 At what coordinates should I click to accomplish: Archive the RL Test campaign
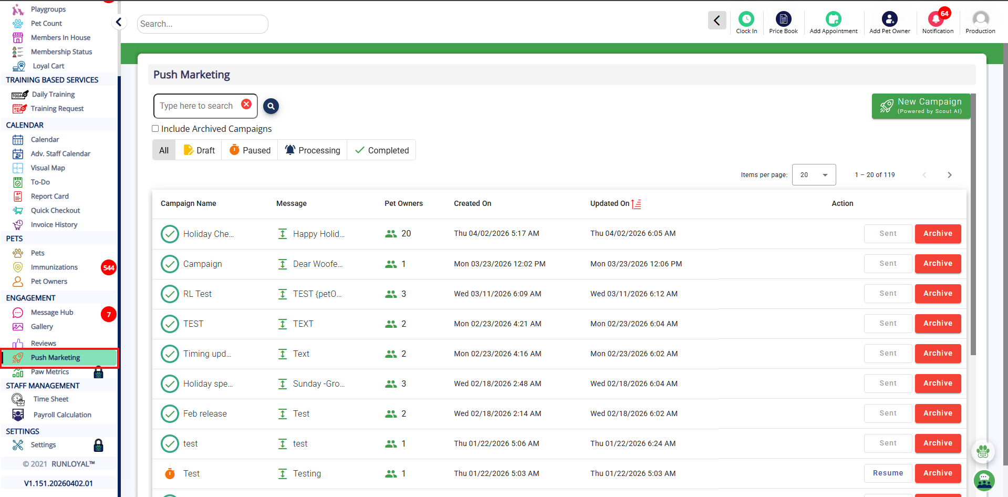click(x=938, y=294)
